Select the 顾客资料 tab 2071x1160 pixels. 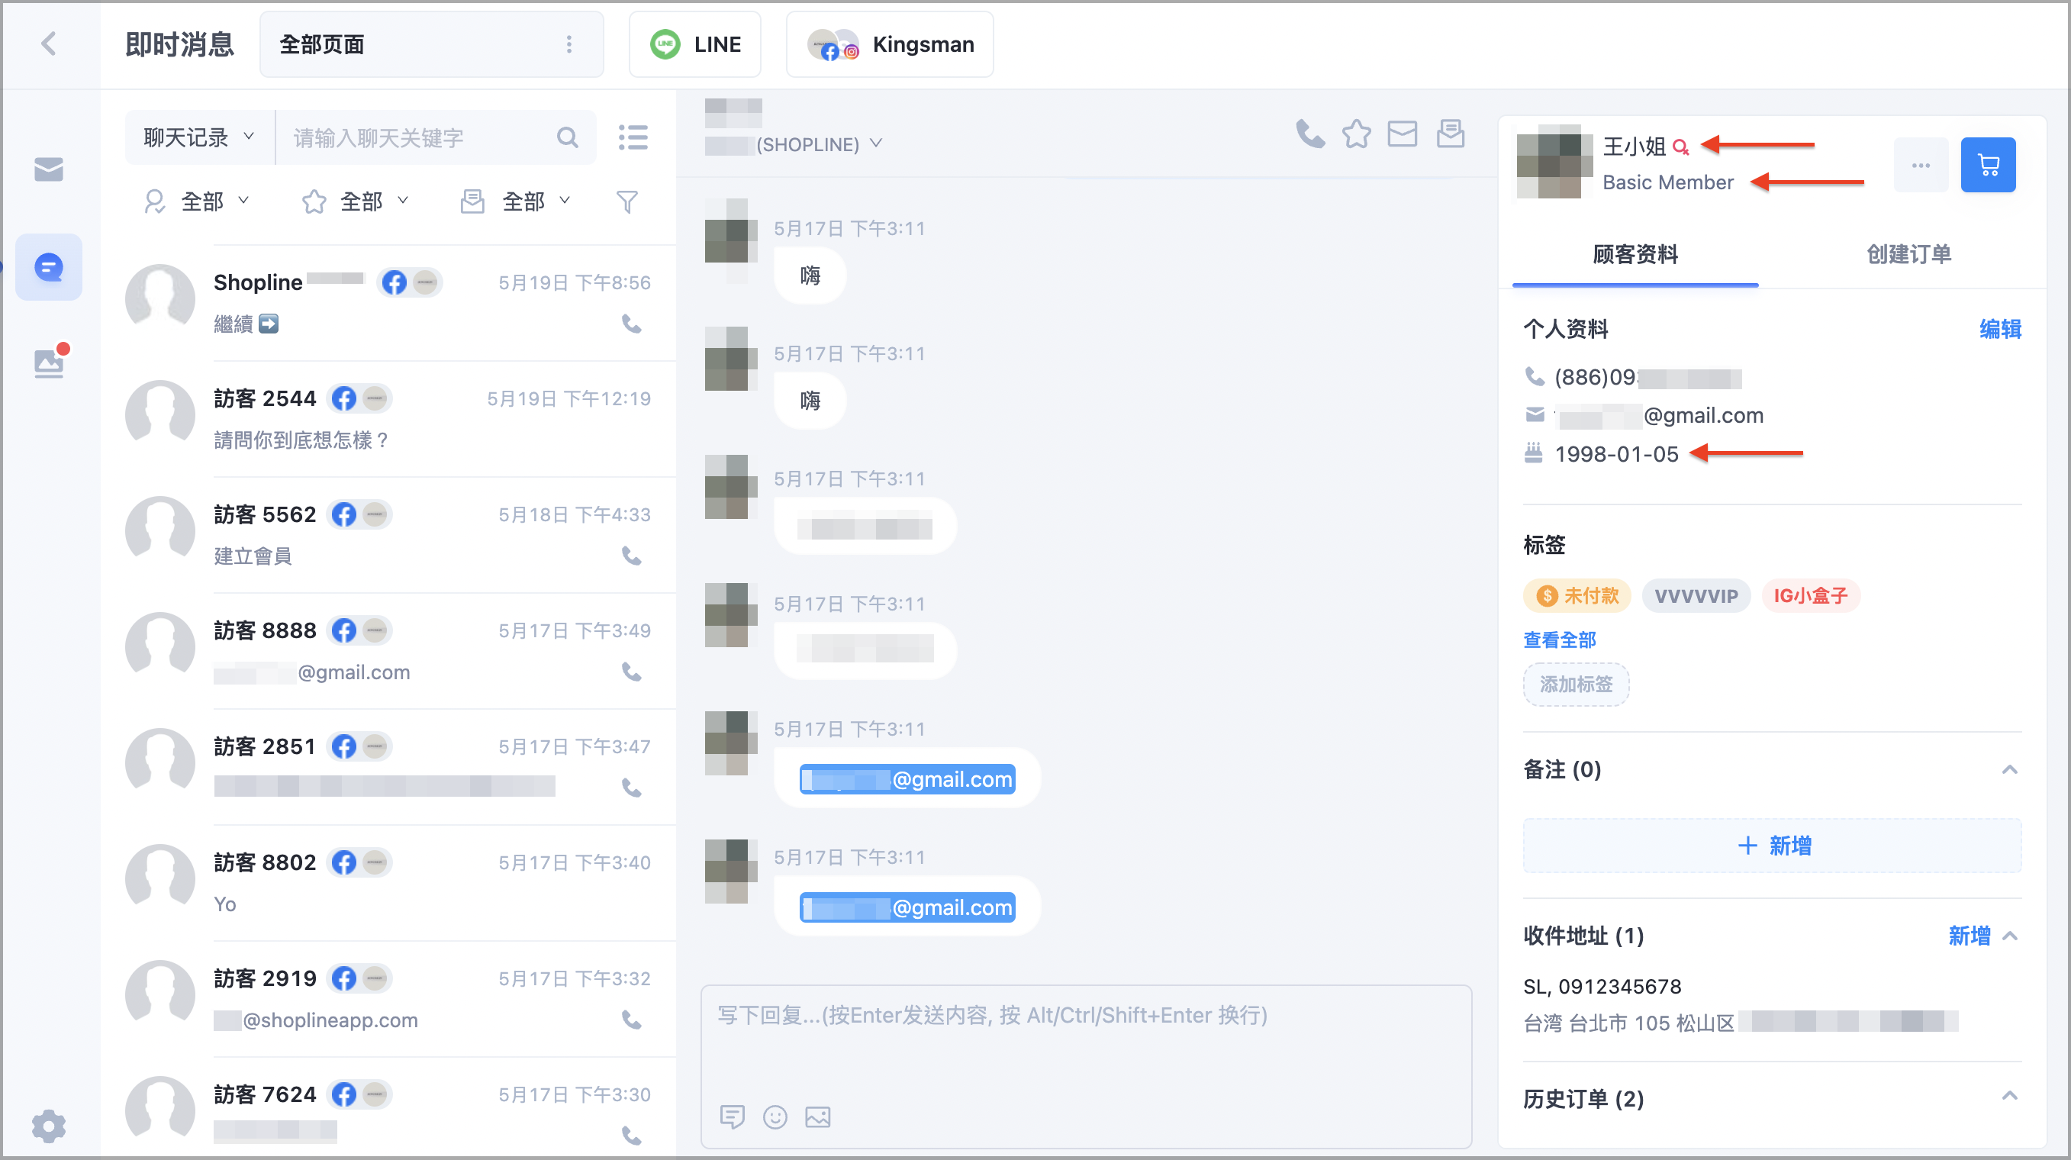click(x=1635, y=255)
